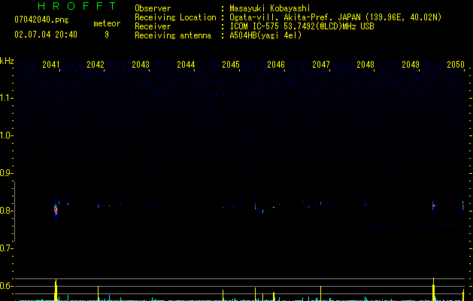Viewport: 473px width, 301px height.
Task: Click the 0.9 kHz axis label
Action: point(6,173)
